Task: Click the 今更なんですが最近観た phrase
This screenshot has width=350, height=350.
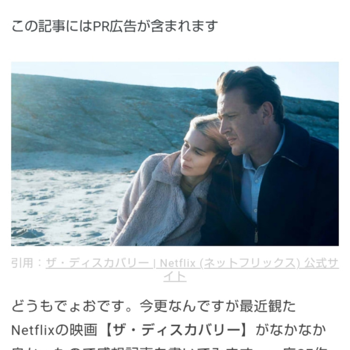Action: pyautogui.click(x=218, y=306)
